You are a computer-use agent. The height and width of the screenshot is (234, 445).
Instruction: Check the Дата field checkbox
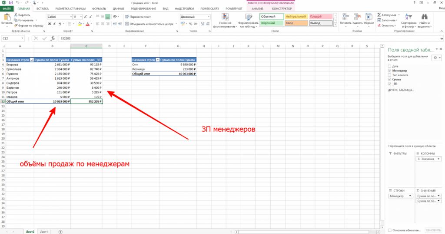(389, 66)
